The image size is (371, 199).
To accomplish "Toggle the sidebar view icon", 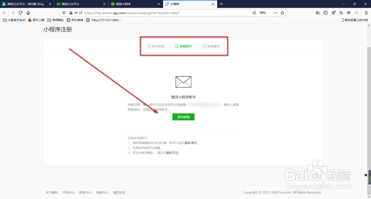I will pyautogui.click(x=326, y=13).
